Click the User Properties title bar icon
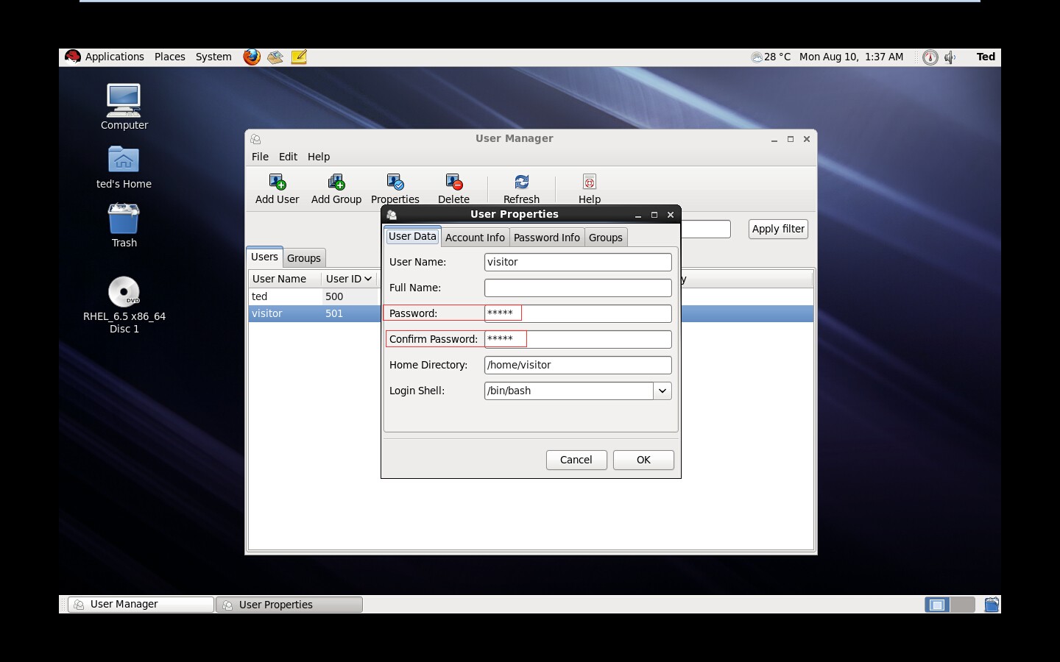The width and height of the screenshot is (1060, 662). click(392, 215)
